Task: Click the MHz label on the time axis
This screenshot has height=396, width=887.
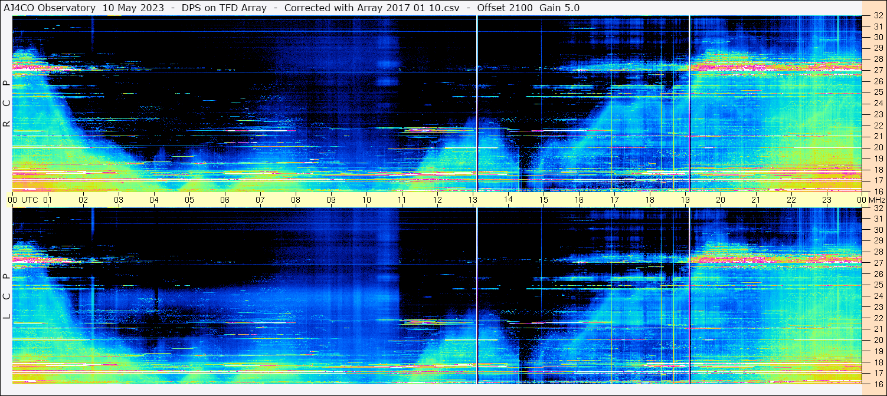Action: tap(876, 200)
